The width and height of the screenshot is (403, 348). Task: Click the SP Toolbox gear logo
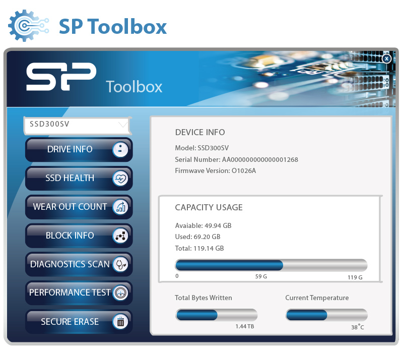tap(28, 26)
